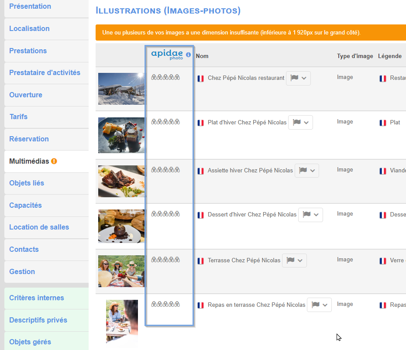
Task: Click the apidae photo info icon
Action: pyautogui.click(x=189, y=55)
